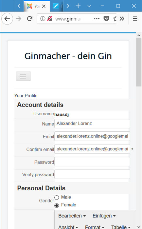Viewport: 142px width, 229px height.
Task: Click the vertical page scrollbar thumb
Action: point(139,62)
